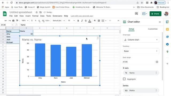The height and width of the screenshot is (96, 171).
Task: Select the paint format tool
Action: (17, 21)
